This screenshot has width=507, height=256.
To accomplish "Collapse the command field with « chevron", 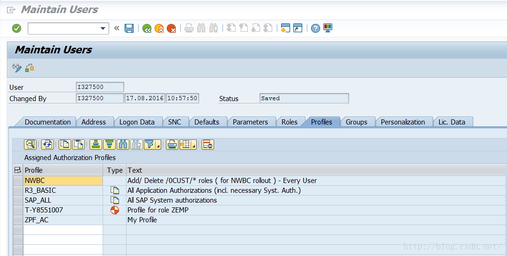I will (117, 29).
